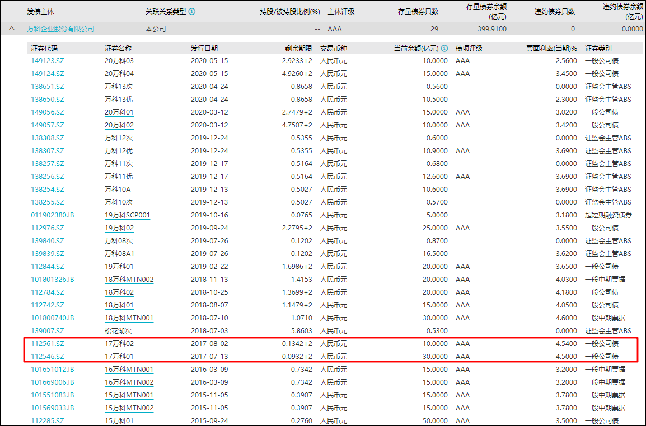This screenshot has width=646, height=426.
Task: Open the 19万科SCP001 bond name link
Action: coord(127,215)
